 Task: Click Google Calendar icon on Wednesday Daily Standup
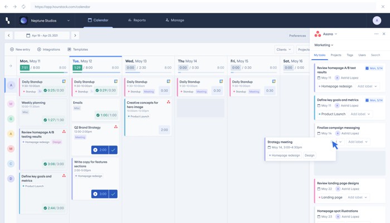point(168,81)
